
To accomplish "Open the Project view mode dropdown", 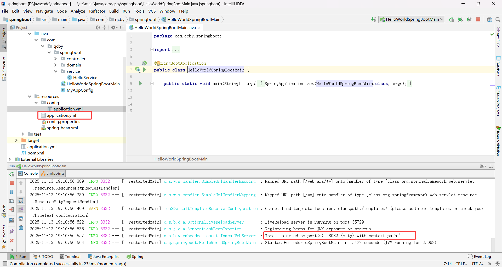I will [64, 27].
